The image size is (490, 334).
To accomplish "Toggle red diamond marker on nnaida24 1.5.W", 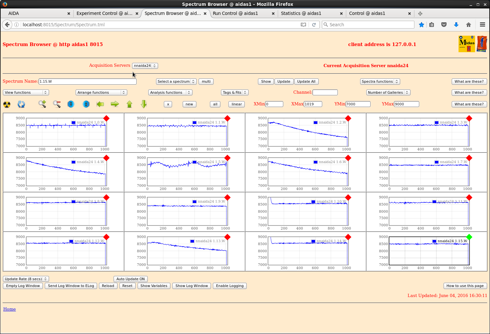I will click(227, 158).
